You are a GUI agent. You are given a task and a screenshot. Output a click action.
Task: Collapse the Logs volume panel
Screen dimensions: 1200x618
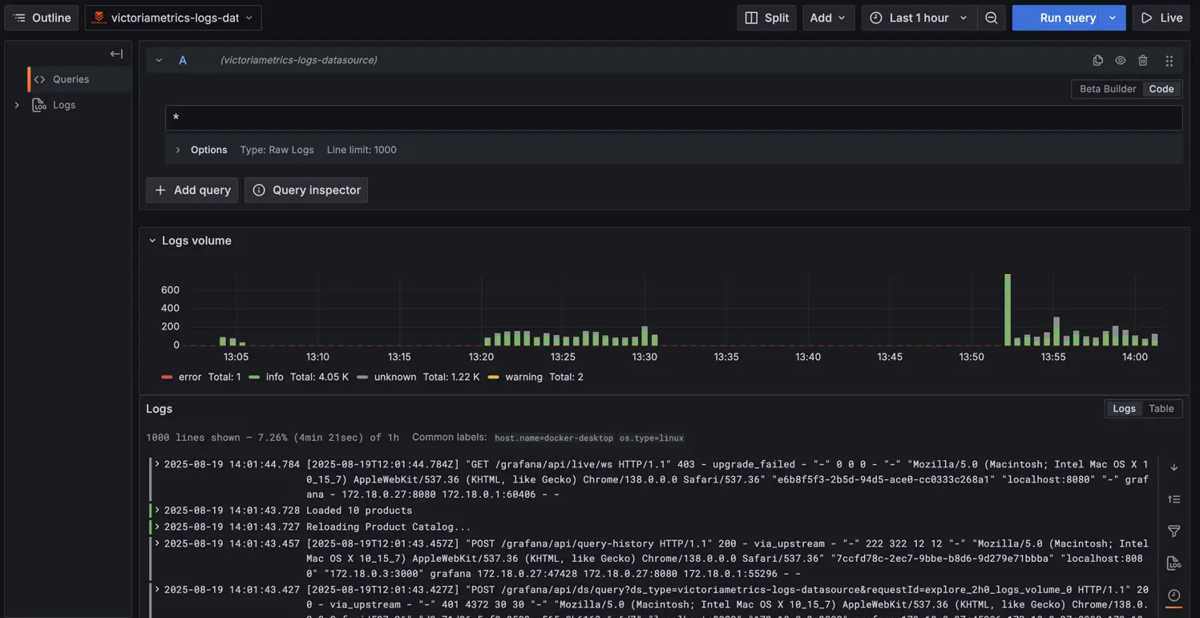[152, 240]
